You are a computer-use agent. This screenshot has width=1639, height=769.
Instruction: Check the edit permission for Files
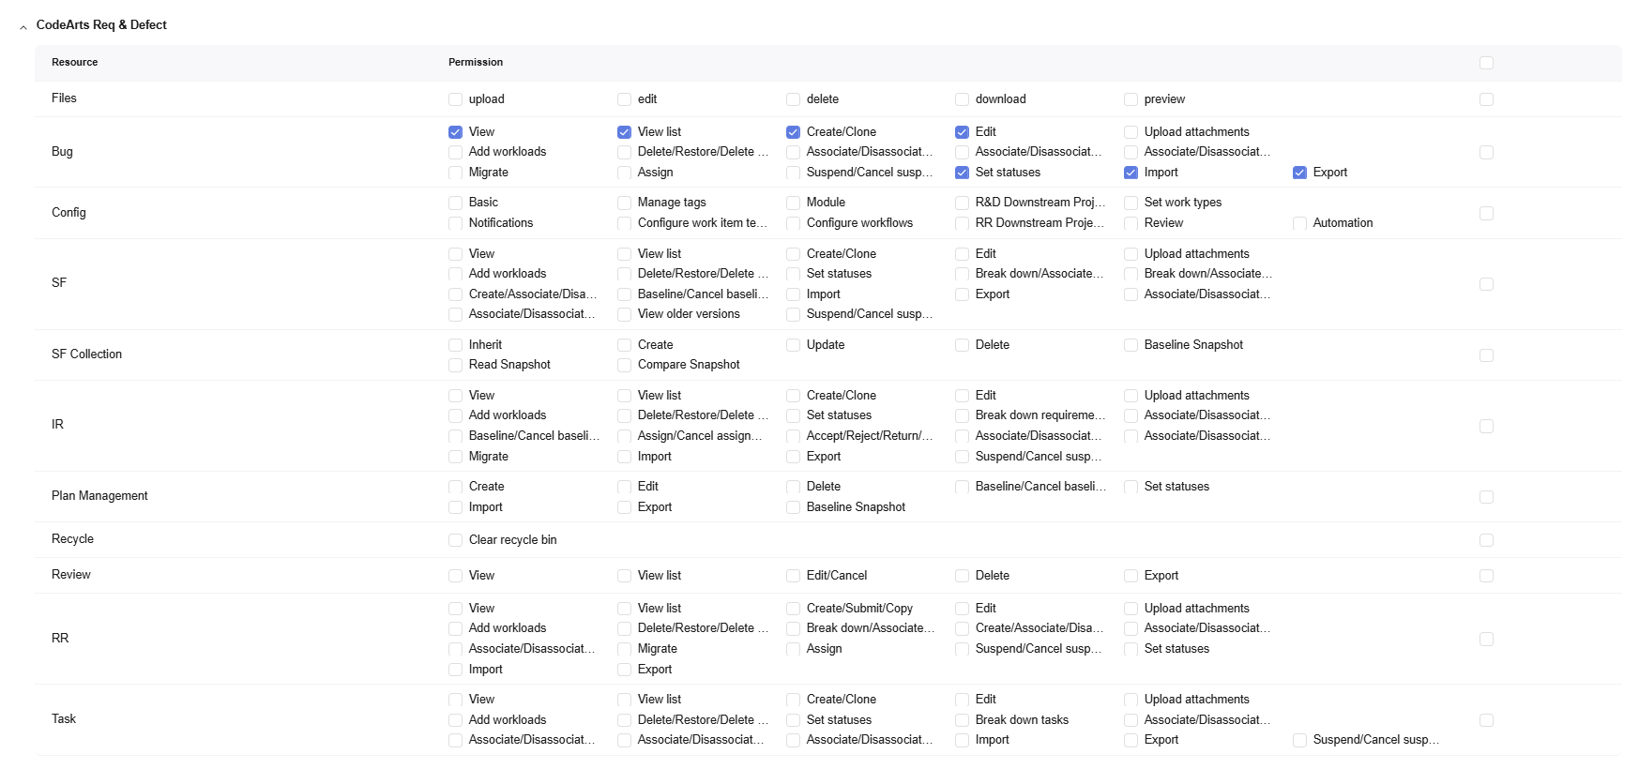click(624, 99)
